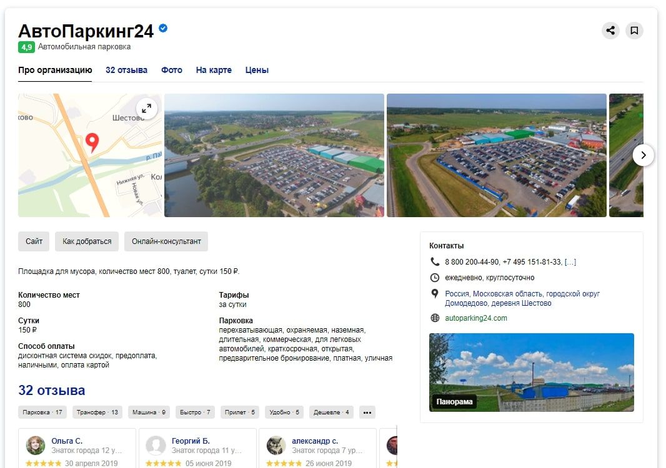Open the autoparking24.com link
The height and width of the screenshot is (468, 666).
click(x=475, y=318)
